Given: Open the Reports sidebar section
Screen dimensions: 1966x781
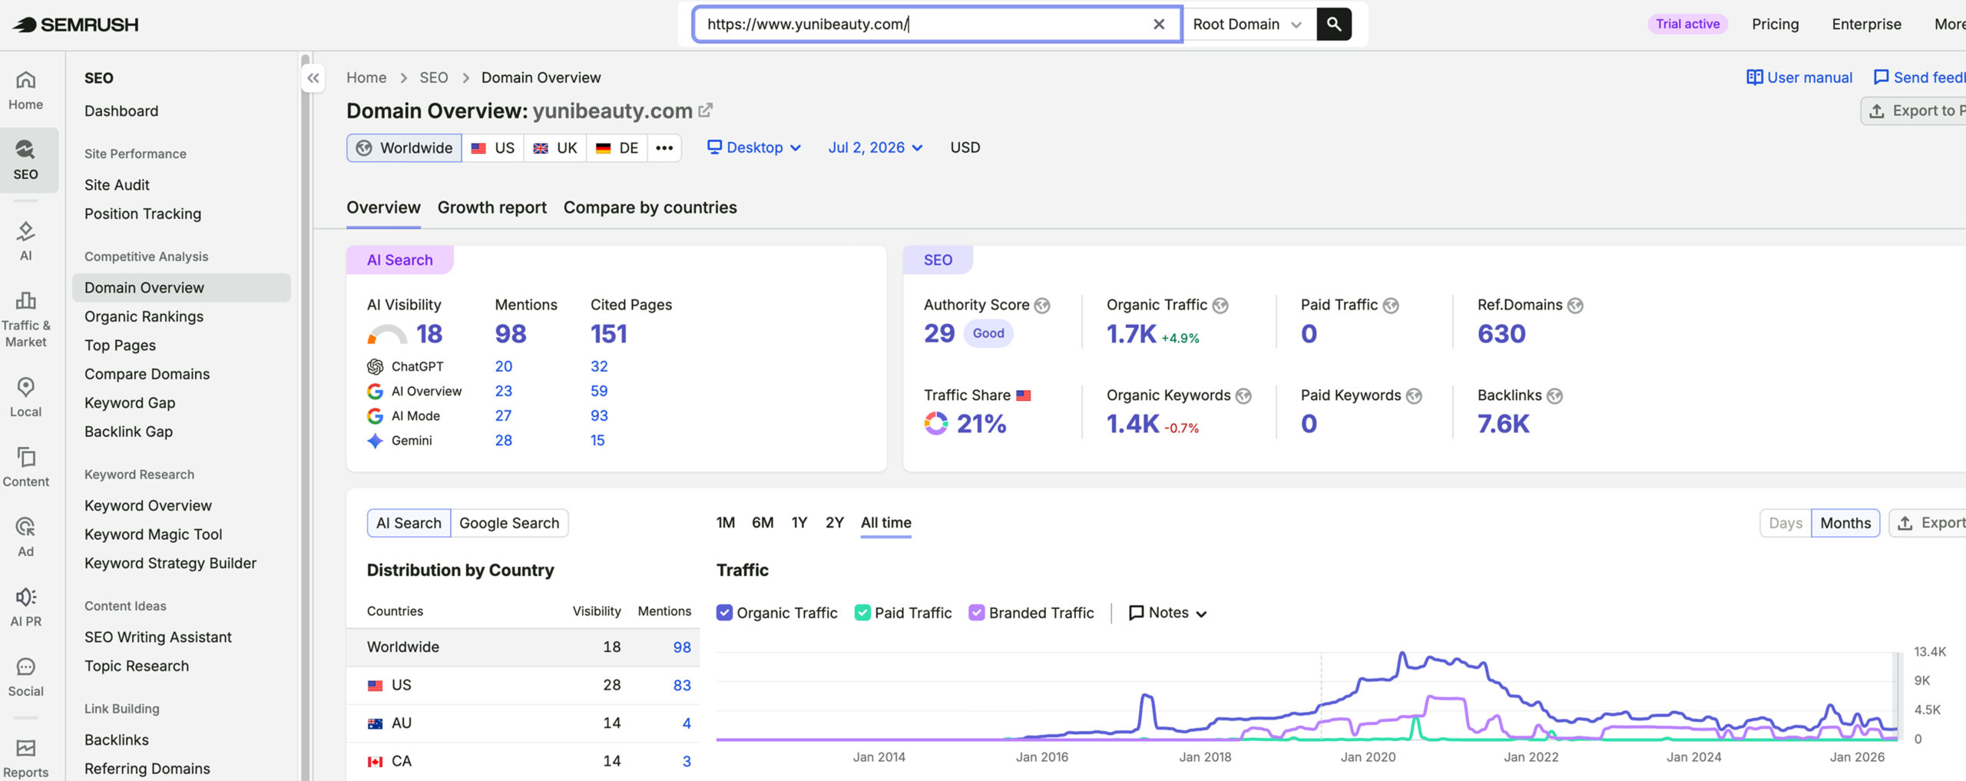Looking at the screenshot, I should pyautogui.click(x=26, y=758).
